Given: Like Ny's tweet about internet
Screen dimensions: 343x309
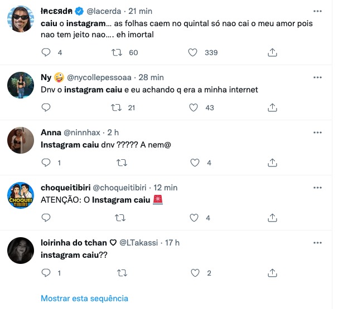Looking at the screenshot, I should point(194,107).
